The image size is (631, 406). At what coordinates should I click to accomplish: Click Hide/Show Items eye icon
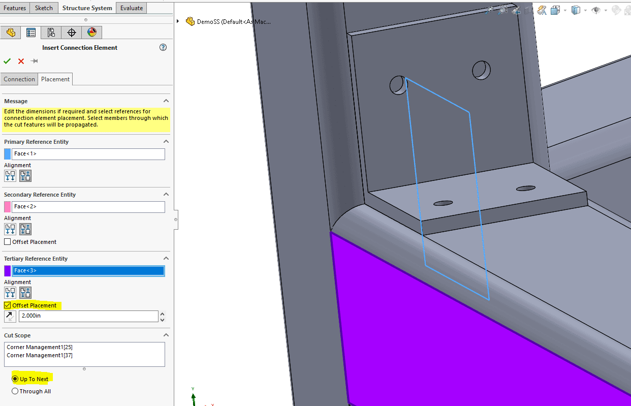coord(595,10)
